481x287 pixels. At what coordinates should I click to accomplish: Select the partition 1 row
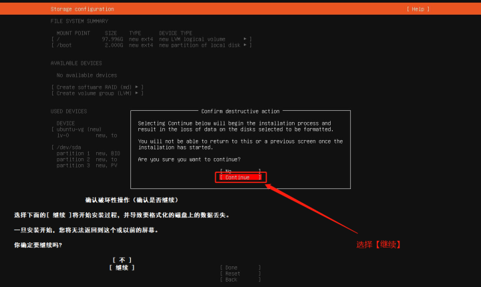tap(88, 154)
